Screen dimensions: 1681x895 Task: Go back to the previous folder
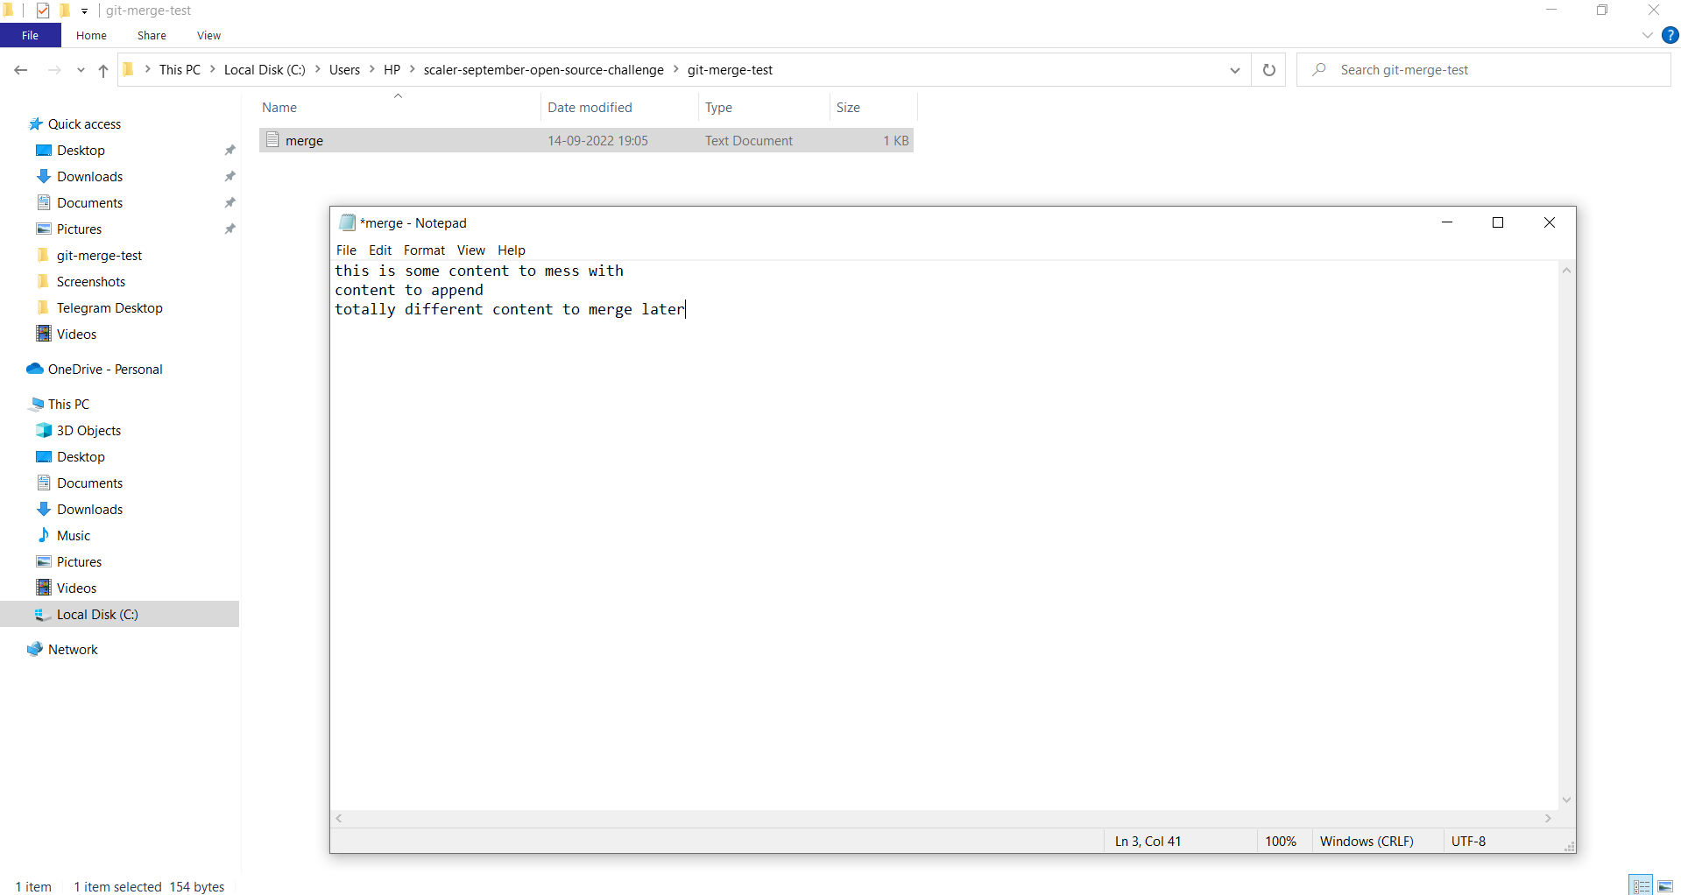click(21, 70)
